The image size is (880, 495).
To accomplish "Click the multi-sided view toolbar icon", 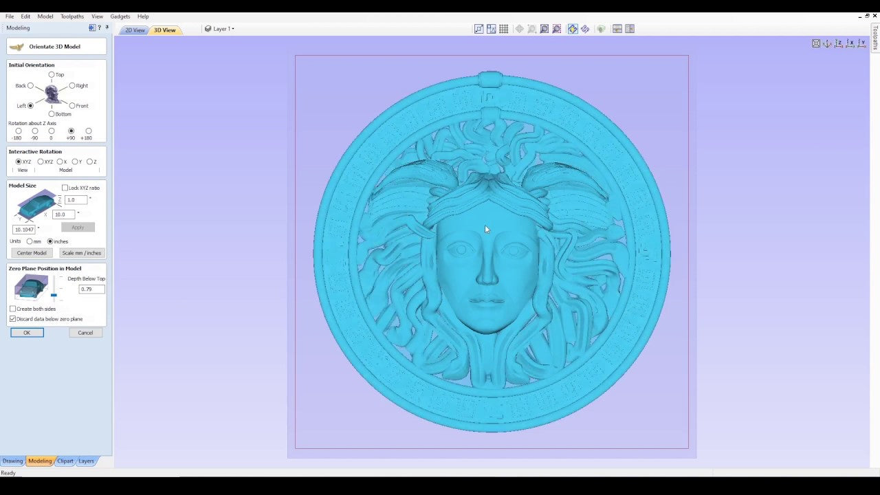I will (x=630, y=28).
